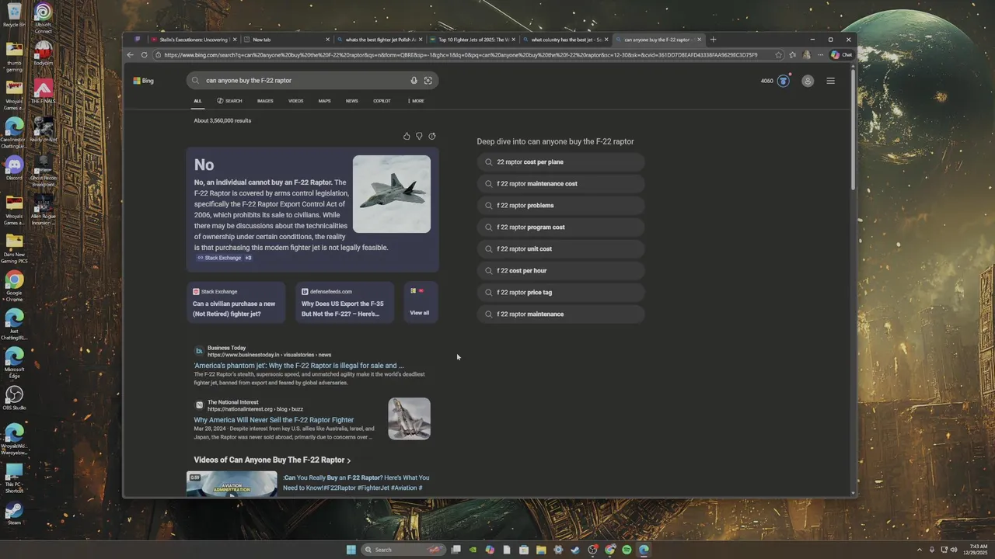Click Windows Start button
Image resolution: width=995 pixels, height=559 pixels.
pos(351,550)
